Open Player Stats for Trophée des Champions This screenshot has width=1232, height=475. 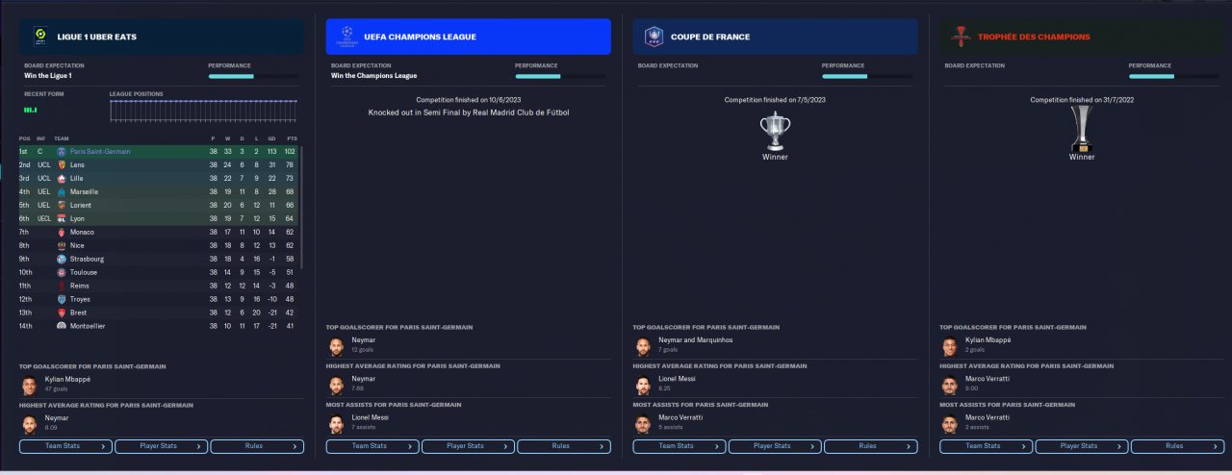coord(1082,446)
